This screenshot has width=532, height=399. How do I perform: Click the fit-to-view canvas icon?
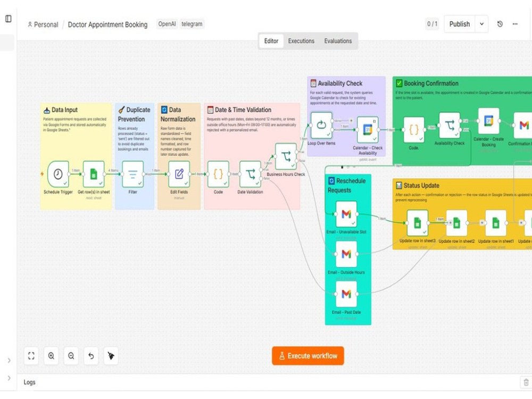pyautogui.click(x=31, y=355)
